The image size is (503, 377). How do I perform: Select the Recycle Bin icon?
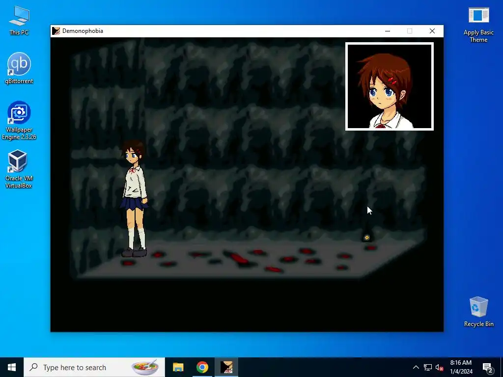coord(478,311)
